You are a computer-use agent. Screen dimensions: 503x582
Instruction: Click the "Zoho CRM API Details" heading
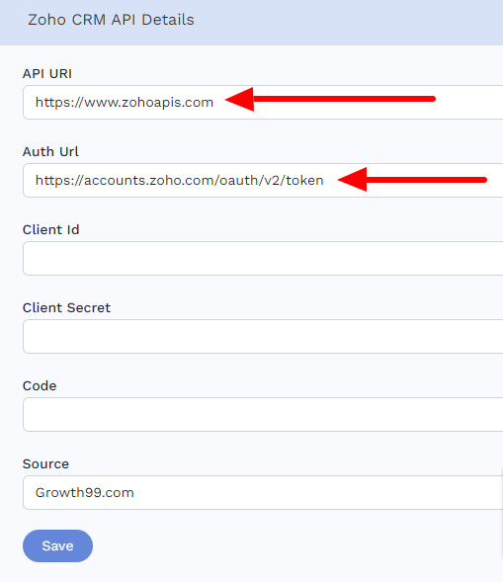pos(111,20)
